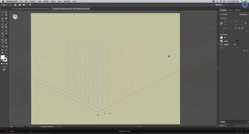Toggle the constrain width and height link
This screenshot has width=249, height=134.
(x=245, y=23)
